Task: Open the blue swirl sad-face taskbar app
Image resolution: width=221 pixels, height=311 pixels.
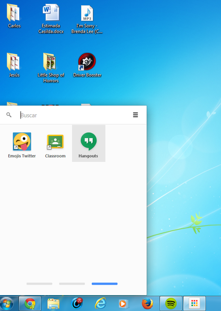Action: coord(77,303)
